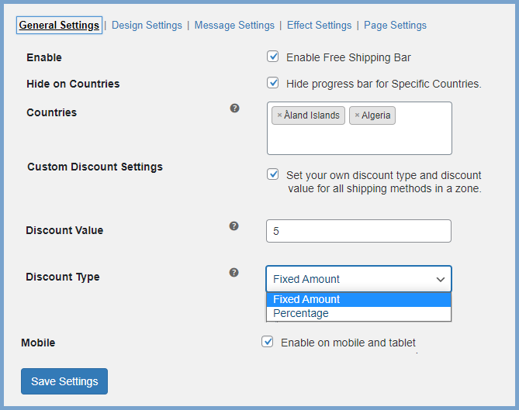Viewport: 519px width, 410px height.
Task: Click empty area of Countries selection box
Action: 358,140
